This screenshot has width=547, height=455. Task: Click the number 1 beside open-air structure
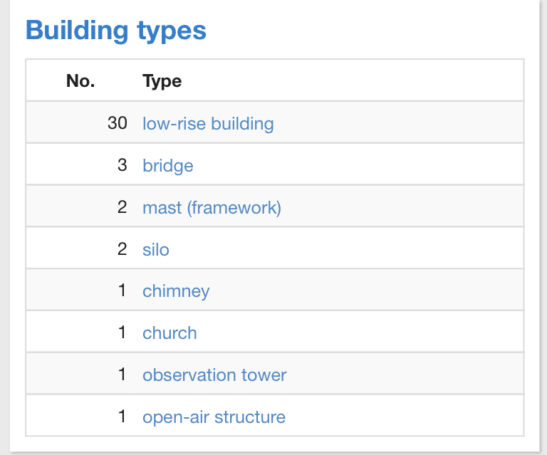[x=123, y=417]
